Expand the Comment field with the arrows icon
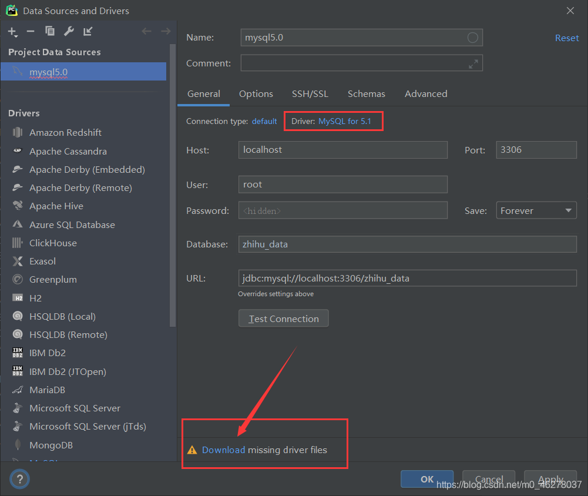The width and height of the screenshot is (588, 496). pyautogui.click(x=473, y=64)
